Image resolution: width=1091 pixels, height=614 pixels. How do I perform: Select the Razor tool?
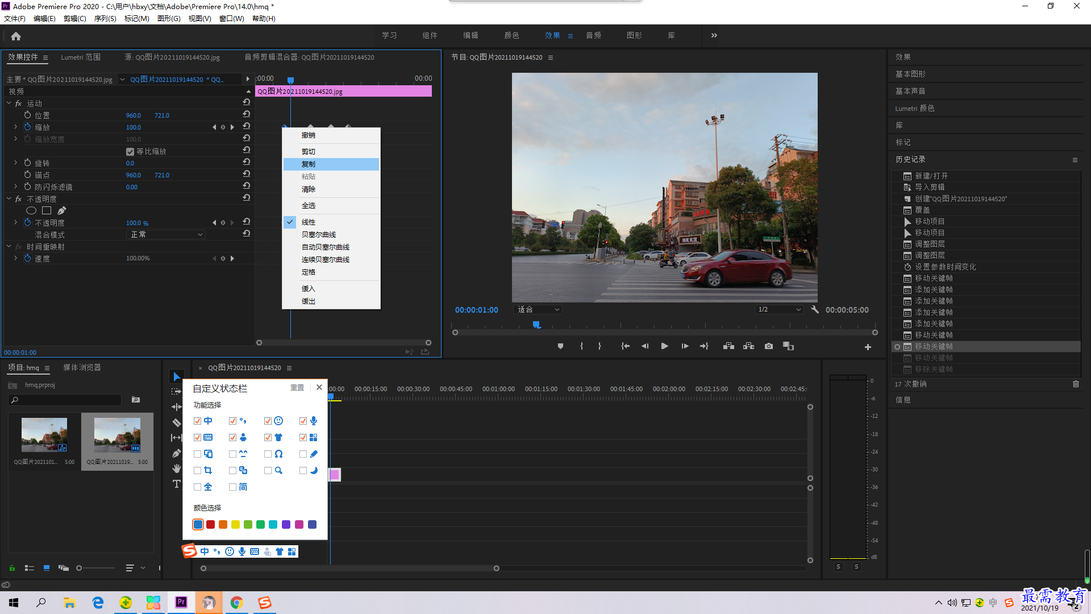[177, 422]
